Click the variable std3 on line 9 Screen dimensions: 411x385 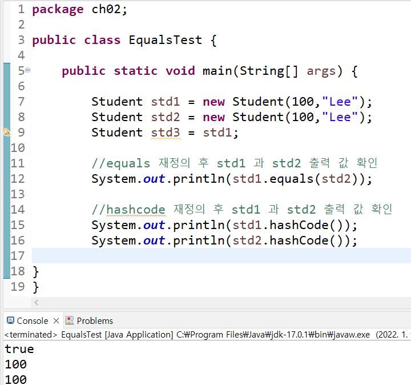coord(166,133)
